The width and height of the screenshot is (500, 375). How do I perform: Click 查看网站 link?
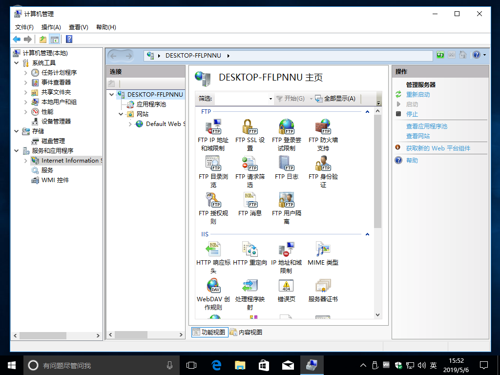[x=418, y=136]
